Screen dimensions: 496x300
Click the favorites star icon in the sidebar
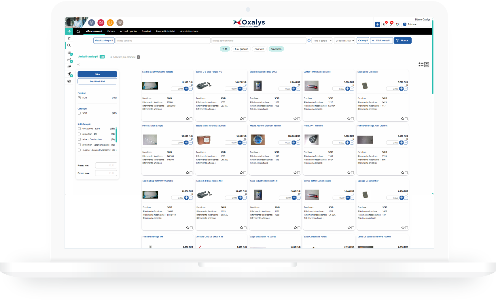click(x=69, y=38)
